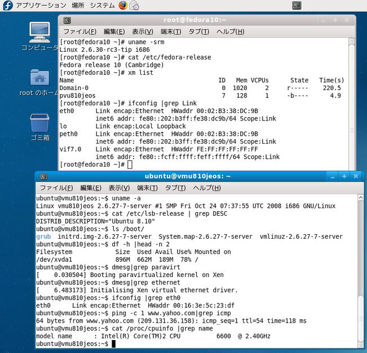Viewport: 367px width, 353px height.
Task: Click the '/dev/xvda1' filesystem row
Action: tap(117, 260)
